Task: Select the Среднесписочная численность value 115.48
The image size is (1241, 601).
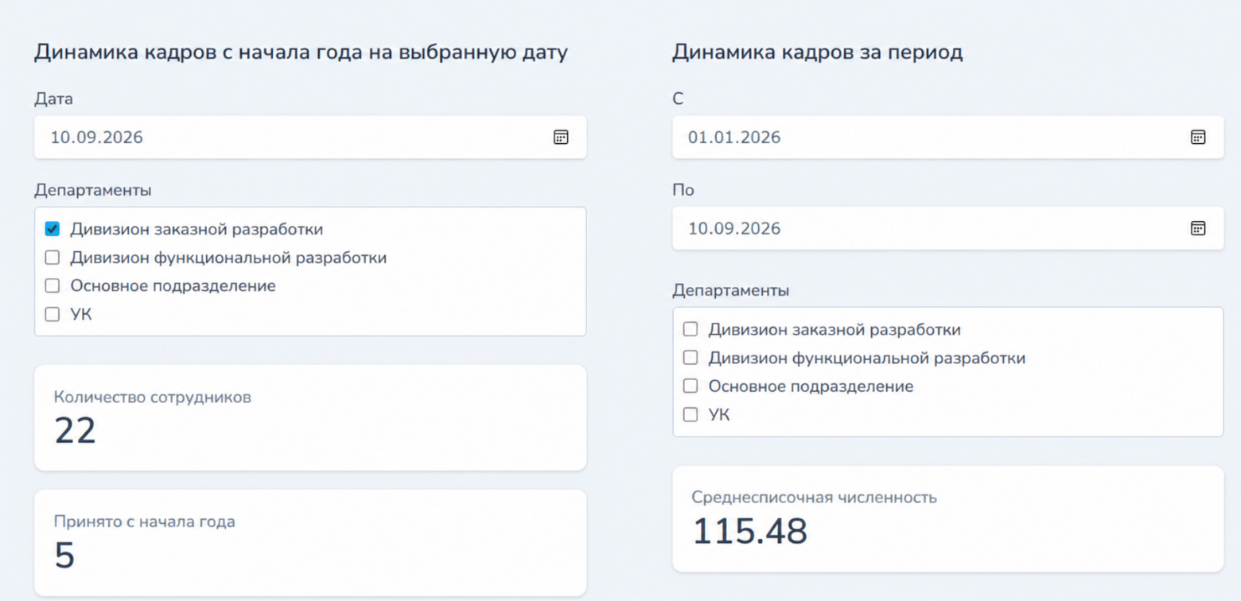Action: point(750,532)
